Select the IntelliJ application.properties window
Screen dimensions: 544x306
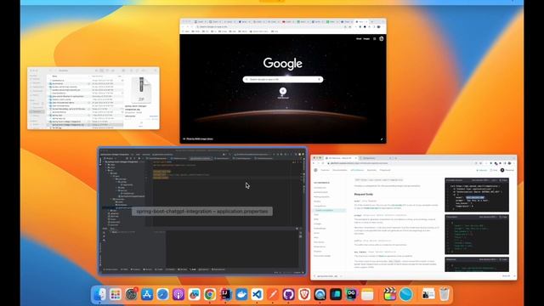tap(202, 212)
